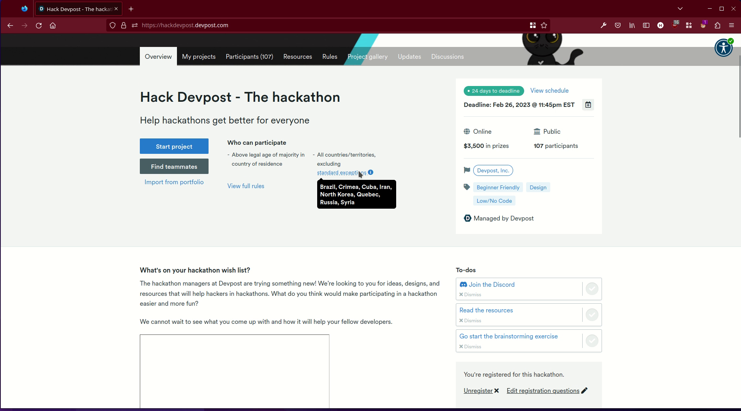Screen dimensions: 741x411
Task: Toggle the browser sidebar icon
Action: point(646,25)
